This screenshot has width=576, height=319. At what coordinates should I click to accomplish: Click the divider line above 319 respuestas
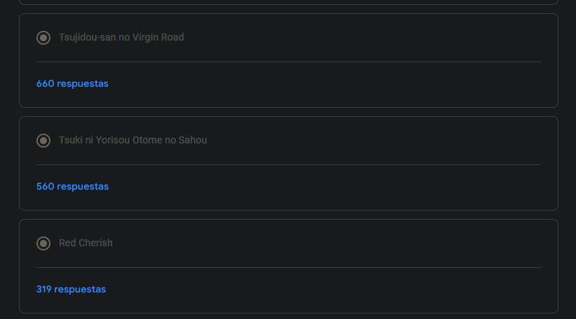click(x=288, y=268)
